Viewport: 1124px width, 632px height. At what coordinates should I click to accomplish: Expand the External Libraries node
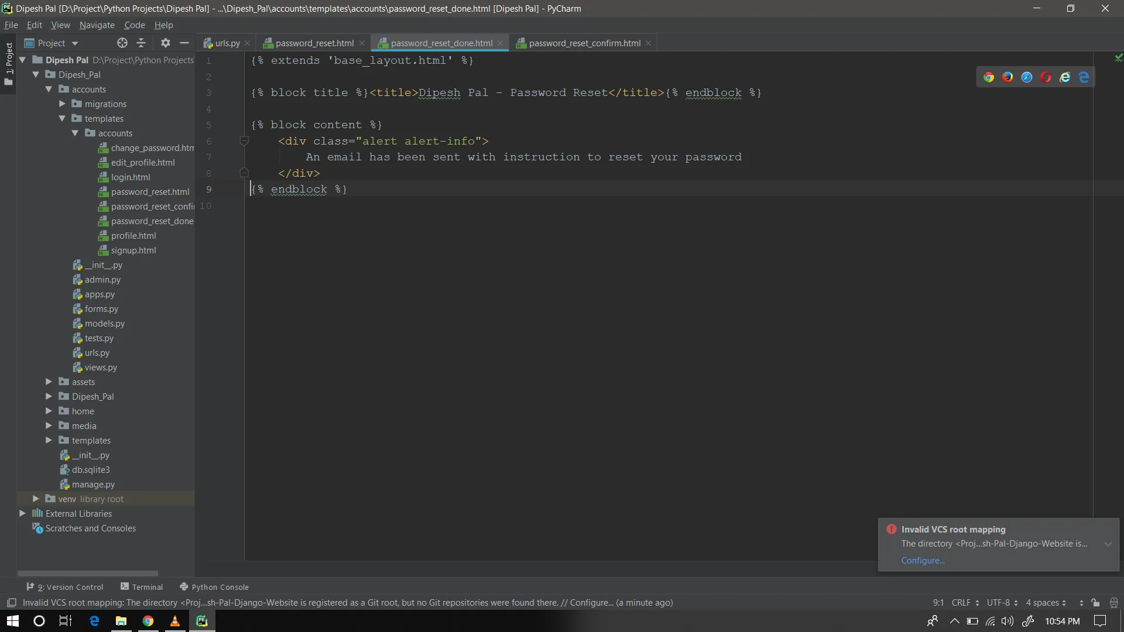(22, 513)
